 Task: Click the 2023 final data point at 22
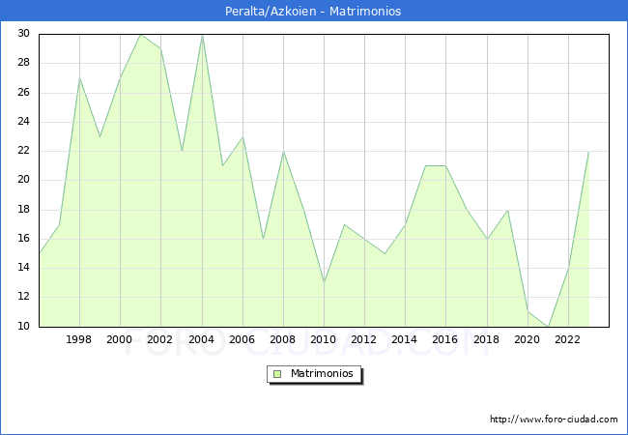pos(588,152)
